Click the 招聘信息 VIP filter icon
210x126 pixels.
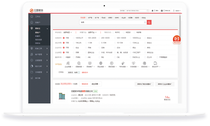79,63
